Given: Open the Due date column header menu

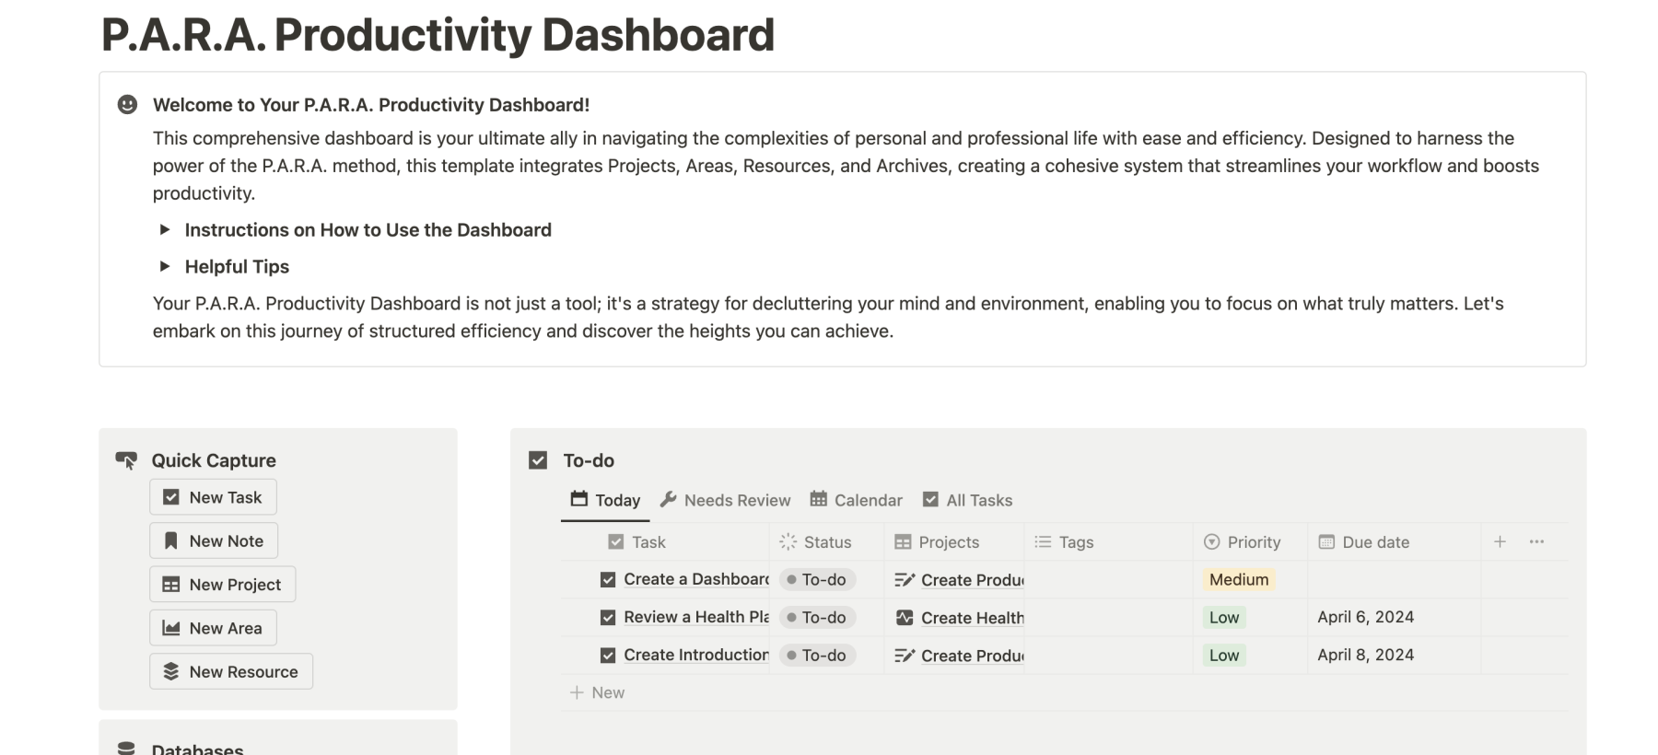Looking at the screenshot, I should tap(1375, 542).
